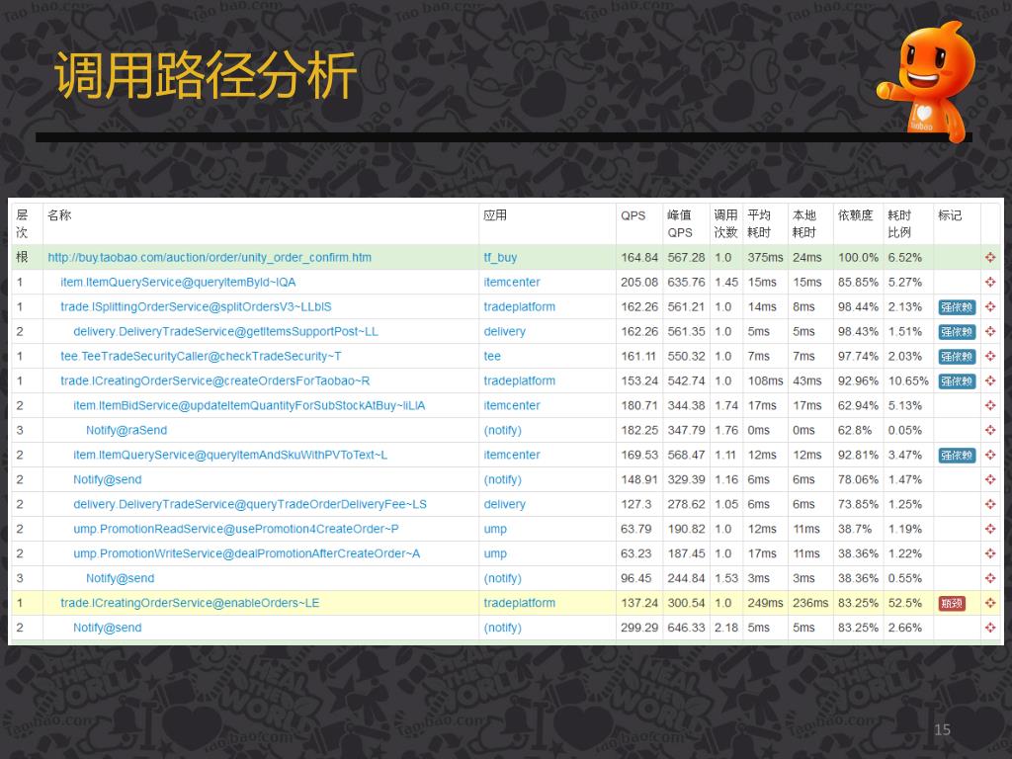
Task: Click the QPS column header
Action: tap(633, 215)
